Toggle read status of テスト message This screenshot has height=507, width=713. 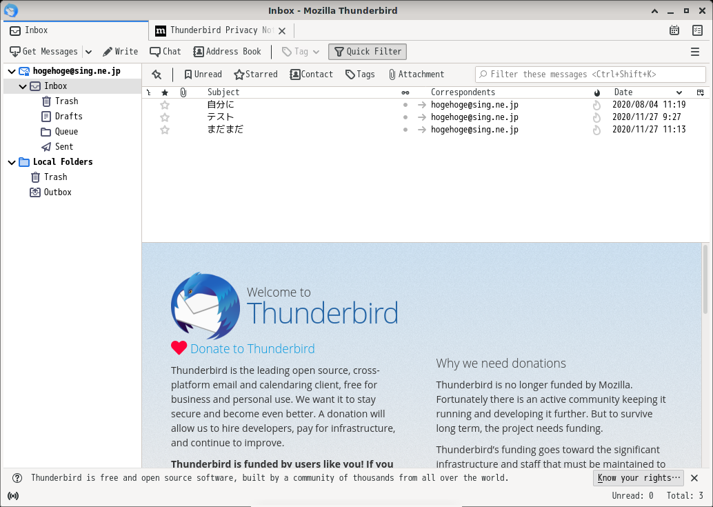point(405,117)
